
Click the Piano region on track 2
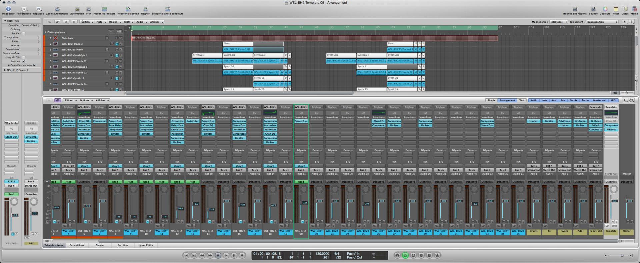(238, 44)
